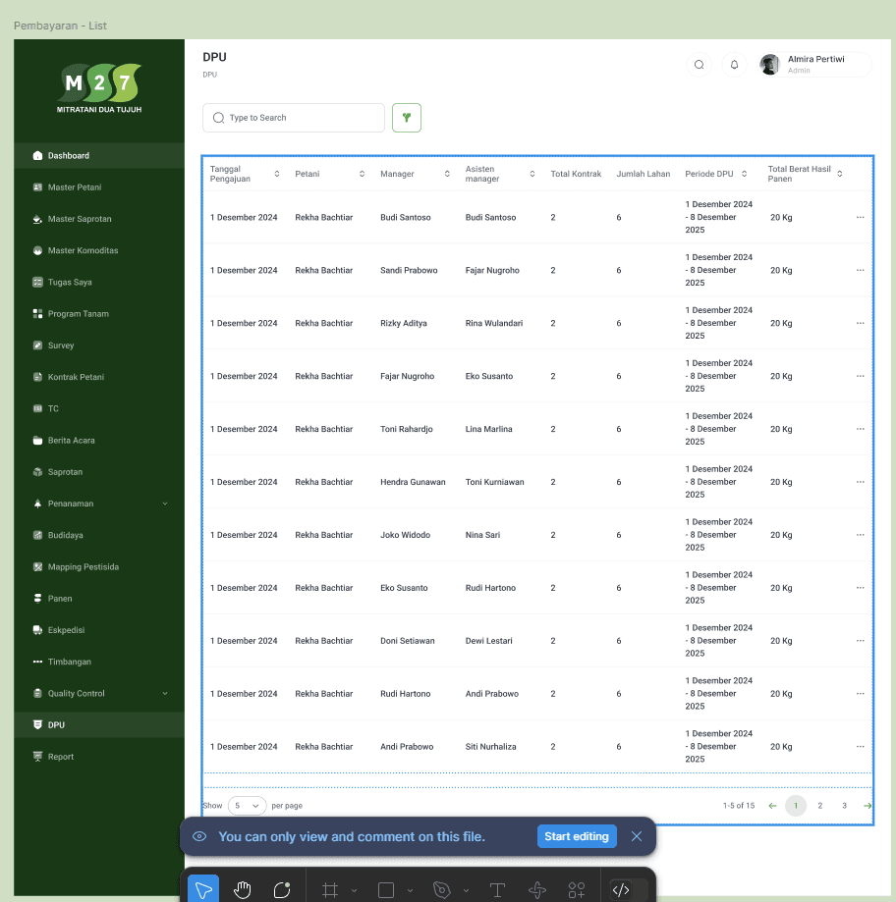Expand the Quality Control submenu chevron

click(x=165, y=693)
